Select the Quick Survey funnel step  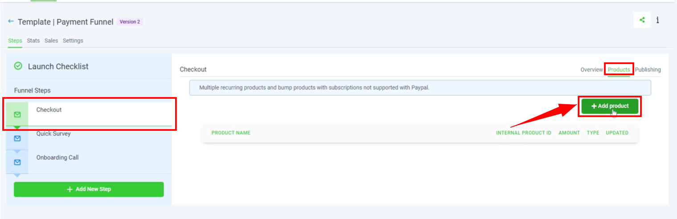pyautogui.click(x=53, y=134)
